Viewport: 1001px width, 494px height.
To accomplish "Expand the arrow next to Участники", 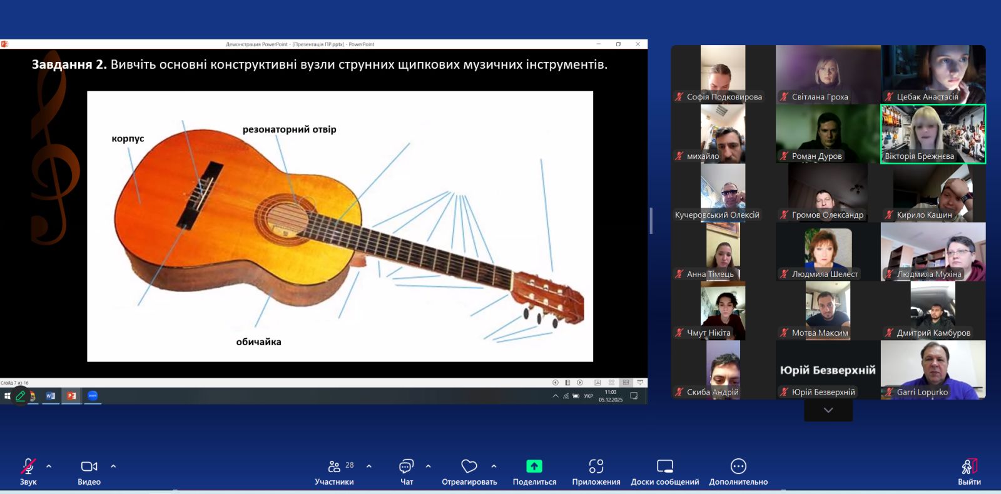I will coord(369,466).
